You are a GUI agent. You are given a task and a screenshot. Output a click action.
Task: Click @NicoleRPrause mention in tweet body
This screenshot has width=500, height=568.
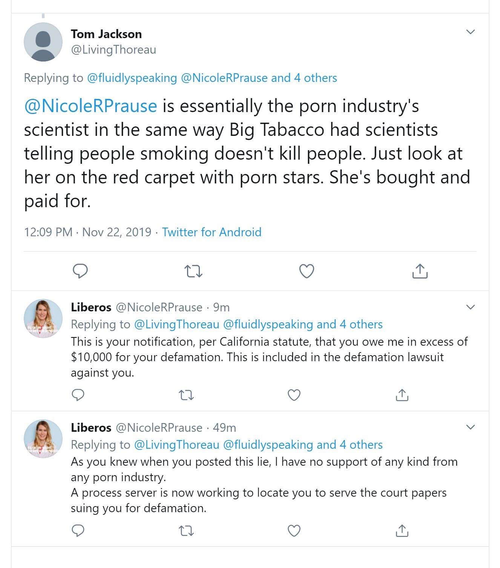(90, 106)
